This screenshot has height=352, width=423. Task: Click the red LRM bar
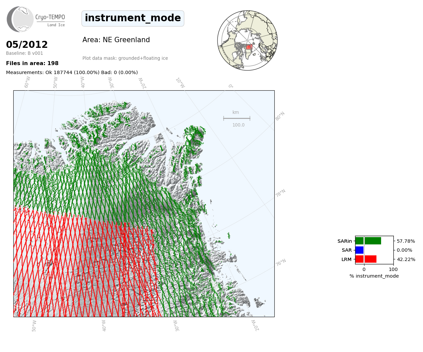tap(366, 259)
